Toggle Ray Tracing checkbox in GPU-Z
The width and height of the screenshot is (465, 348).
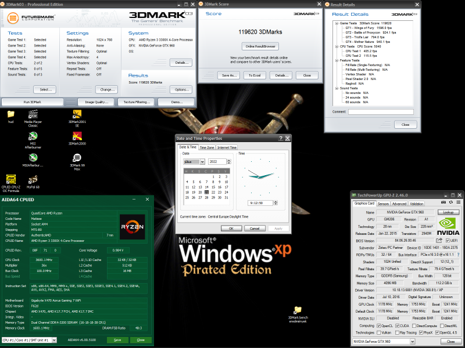(x=398, y=332)
